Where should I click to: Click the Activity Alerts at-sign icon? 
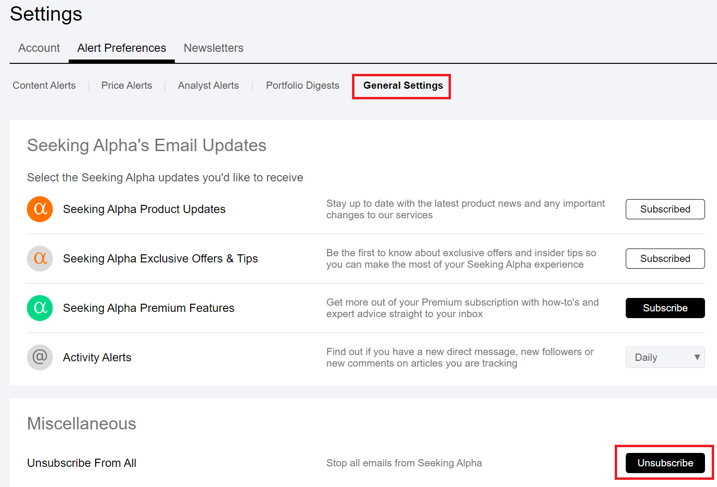40,357
